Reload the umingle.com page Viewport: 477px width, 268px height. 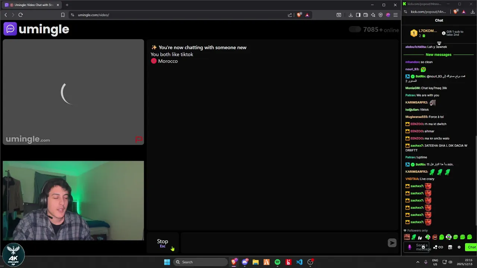[x=20, y=15]
